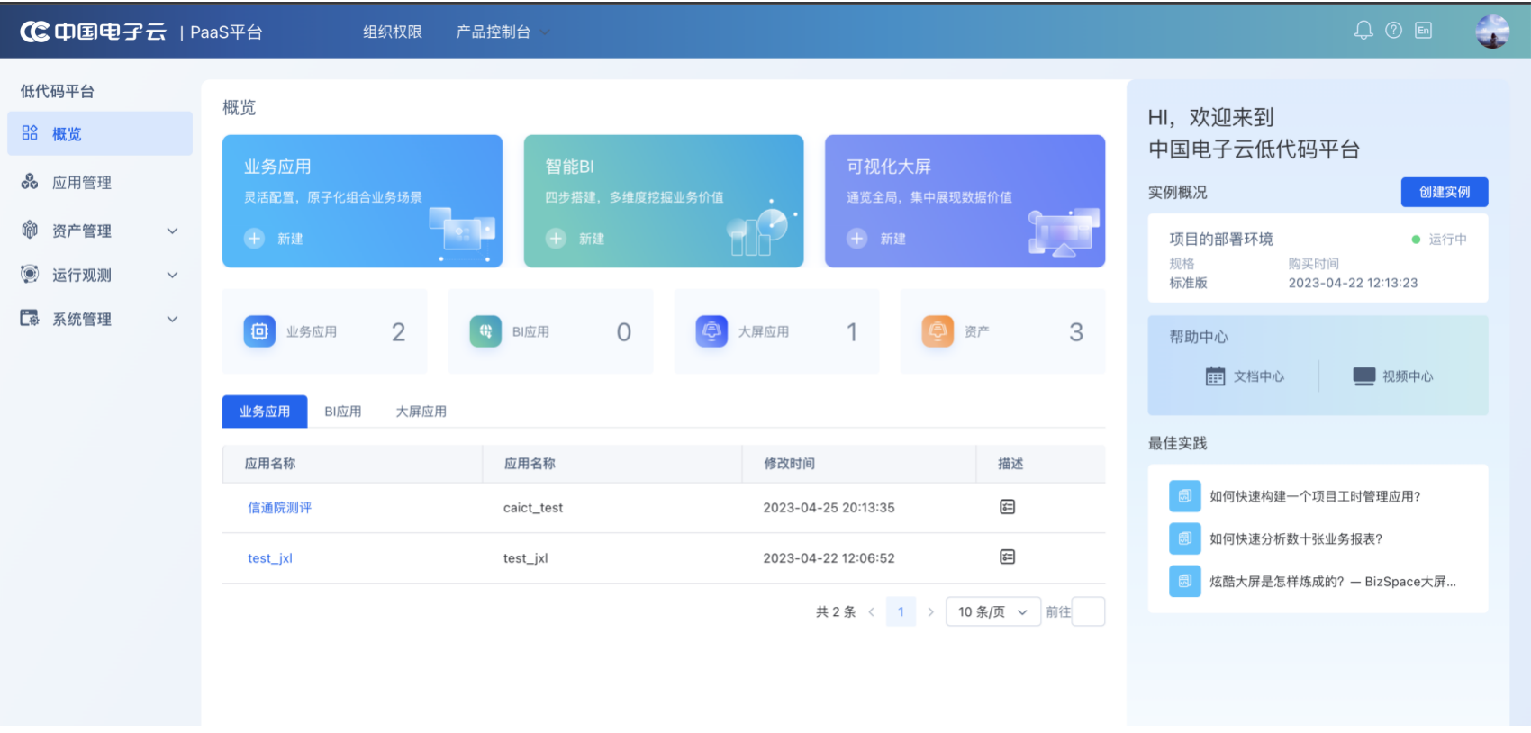Click the 概览 grid icon in sidebar
1531x733 pixels.
pyautogui.click(x=30, y=133)
